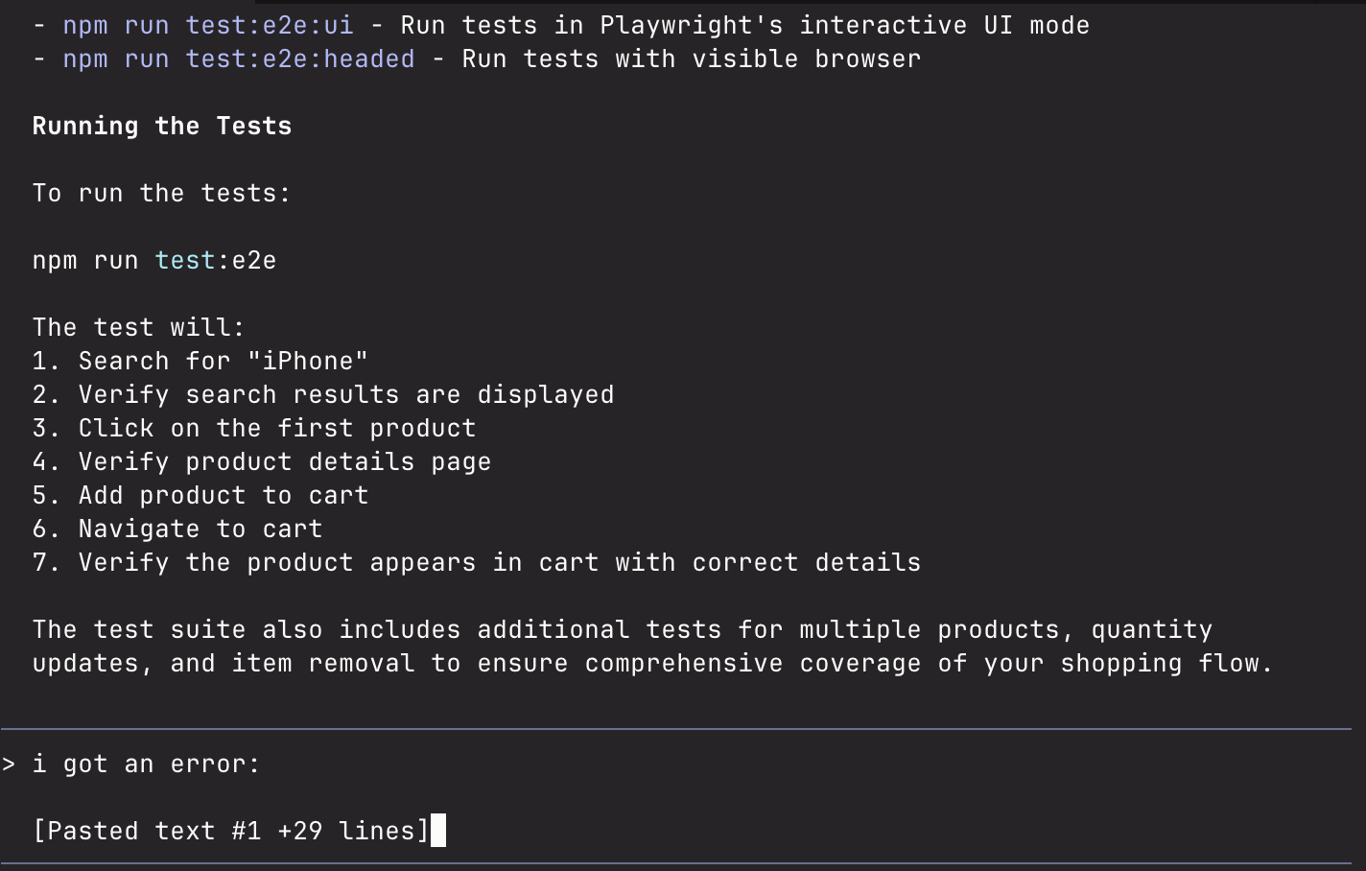Select step 1 "Search for iPhone"

pyautogui.click(x=200, y=361)
